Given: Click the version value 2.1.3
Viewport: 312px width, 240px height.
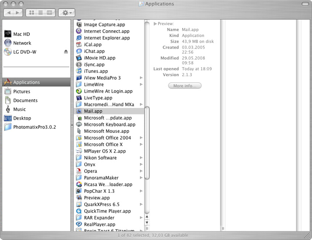Looking at the screenshot, I should coord(187,75).
